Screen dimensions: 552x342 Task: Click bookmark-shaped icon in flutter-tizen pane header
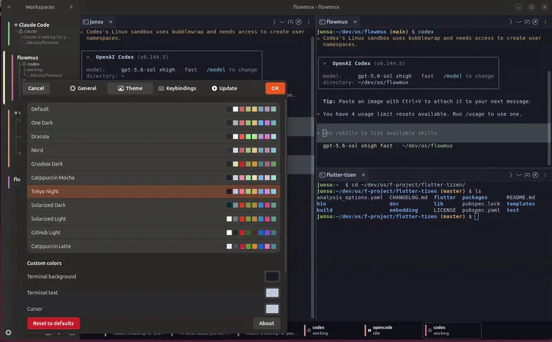(x=527, y=175)
